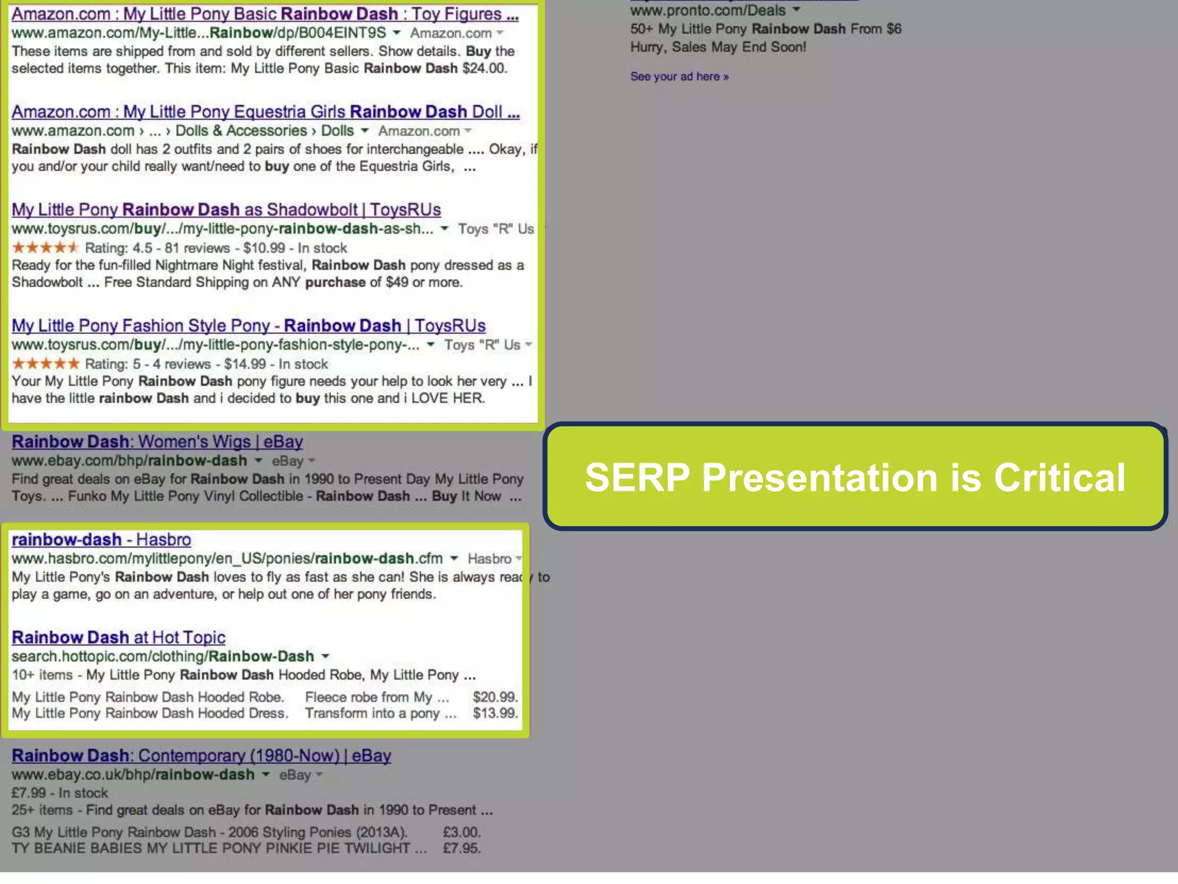Expand URL arrow beside search.hottopic.com Rainbow-Dash
The height and width of the screenshot is (884, 1178).
click(326, 656)
